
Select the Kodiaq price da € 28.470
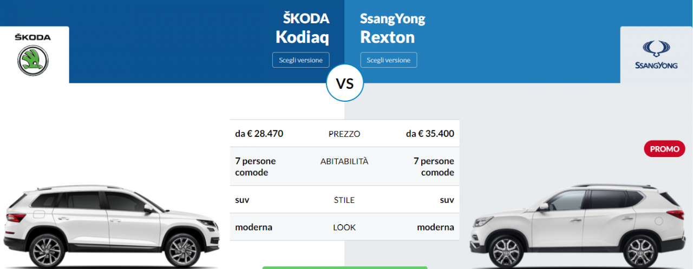pos(259,134)
